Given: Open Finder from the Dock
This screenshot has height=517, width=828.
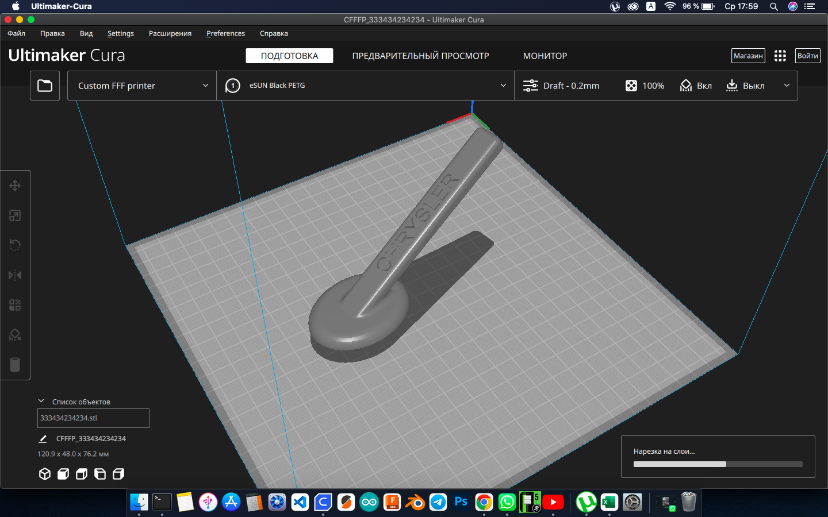Looking at the screenshot, I should (x=139, y=502).
